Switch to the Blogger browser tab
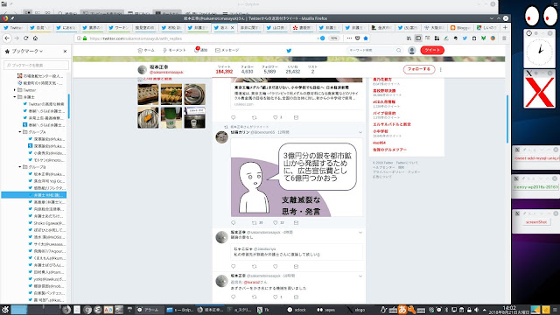Screen dimensions: 560x315 pyautogui.click(x=460, y=27)
